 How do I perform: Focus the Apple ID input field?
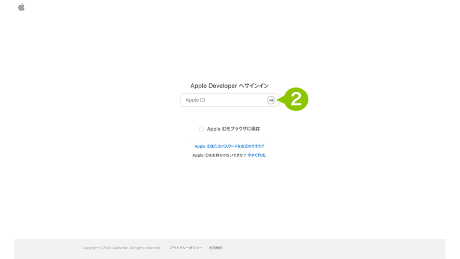(x=229, y=100)
